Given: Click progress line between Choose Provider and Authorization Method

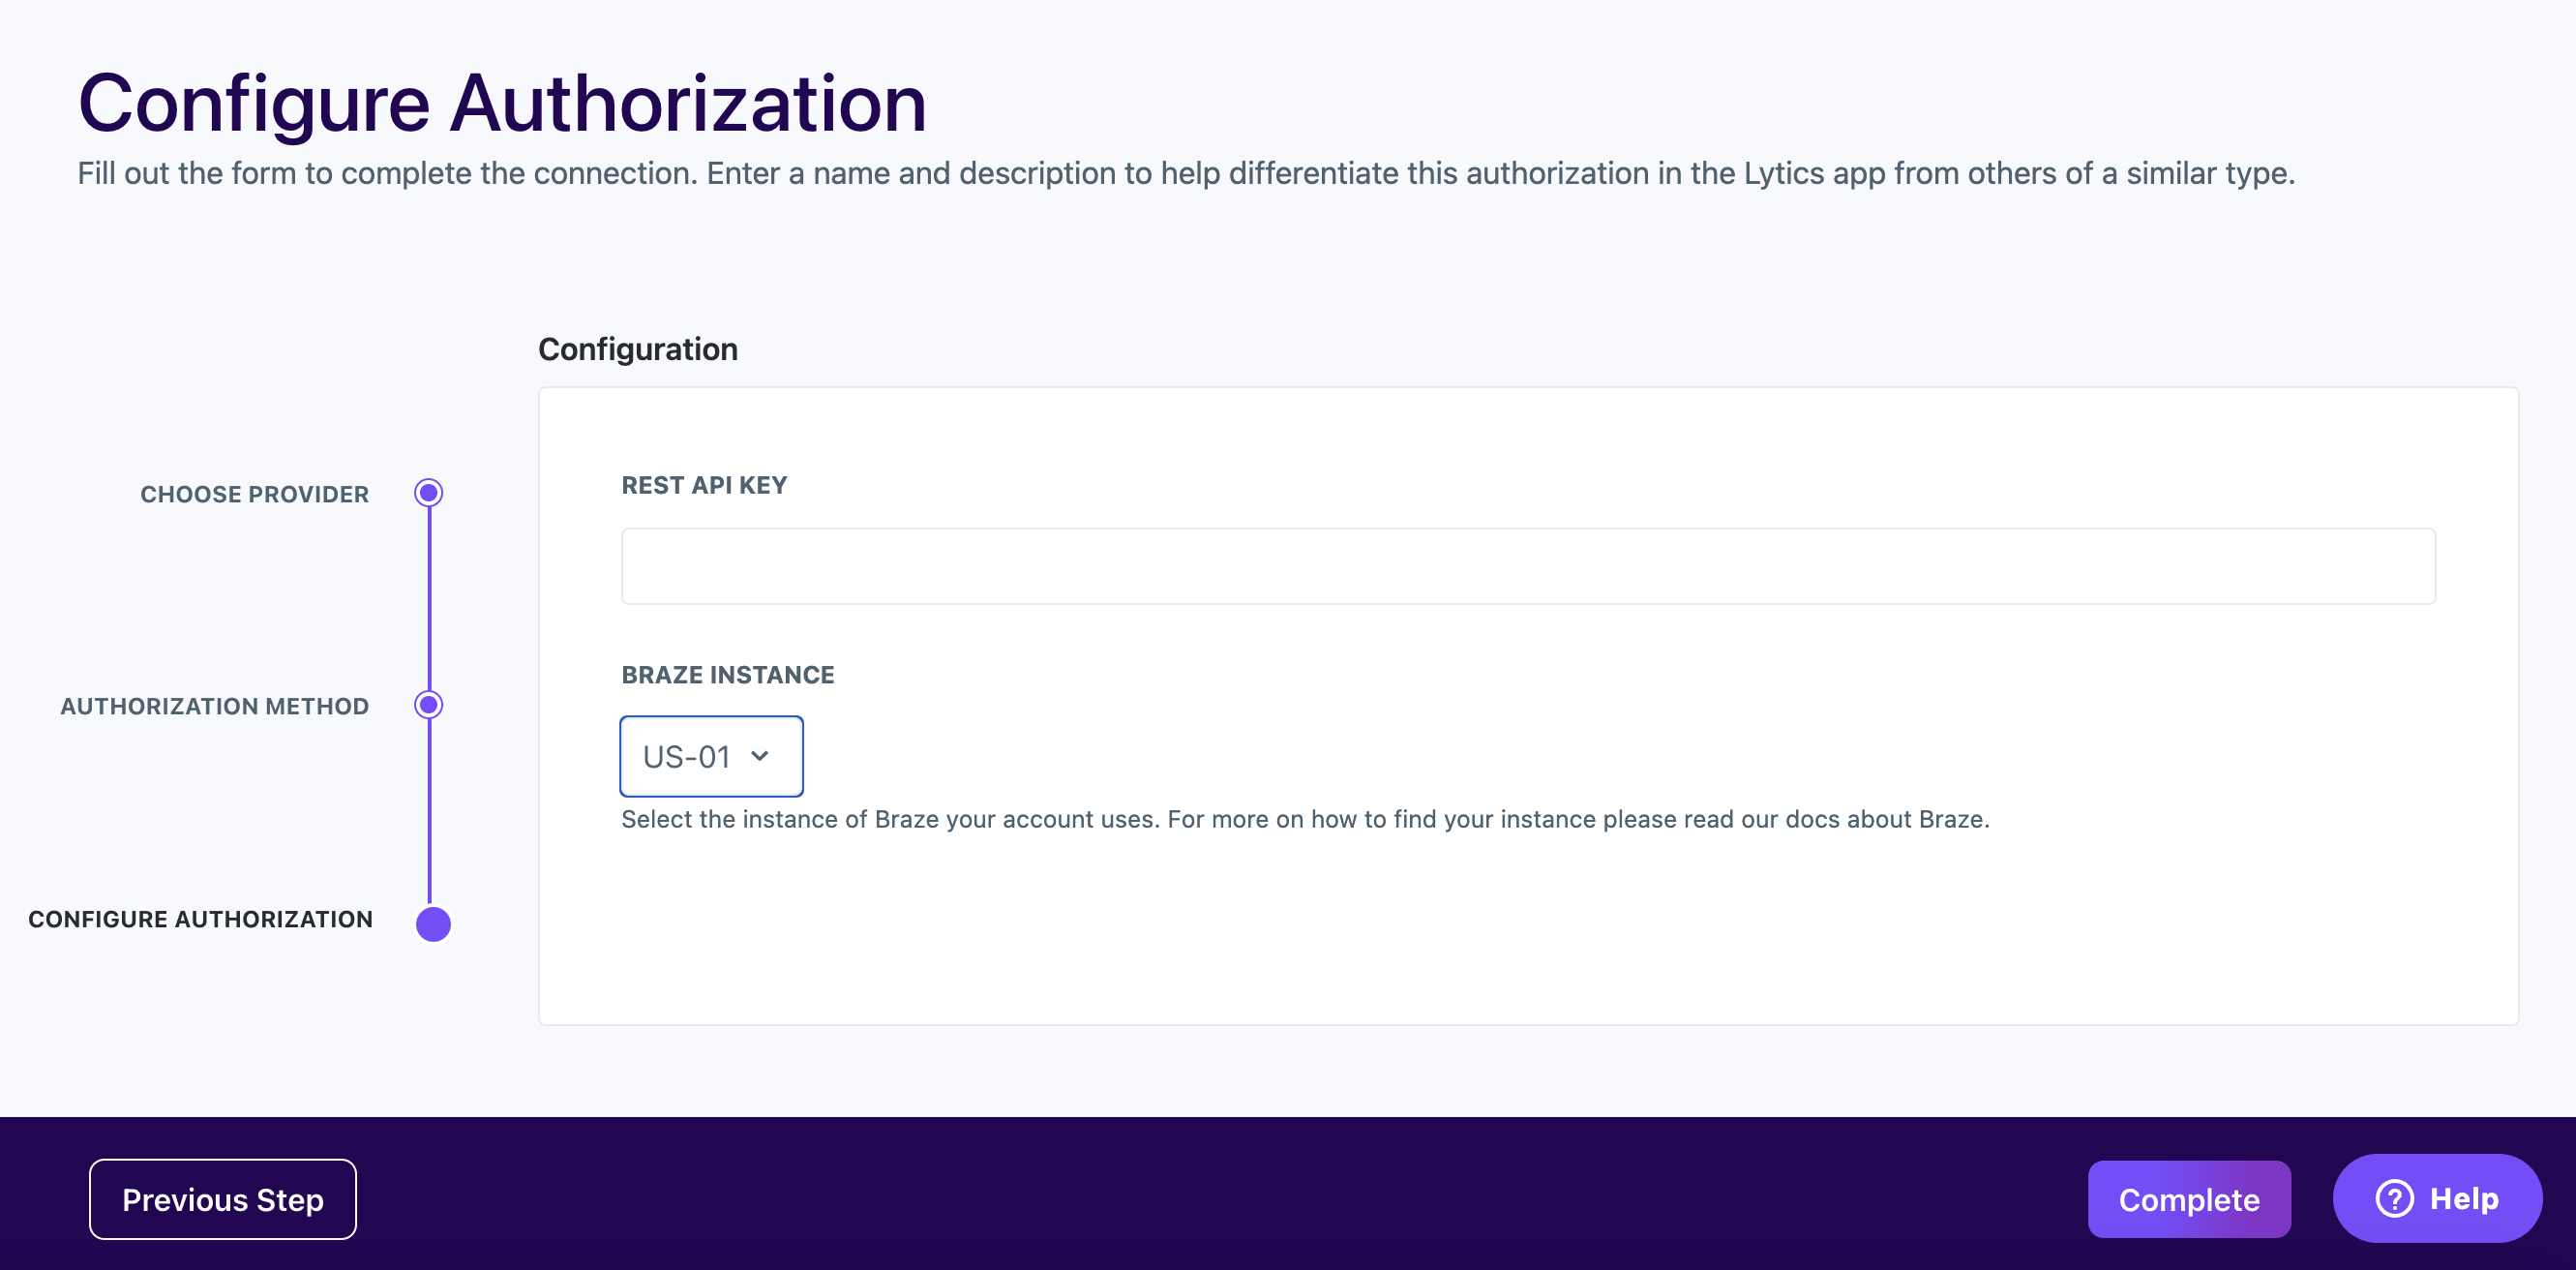Looking at the screenshot, I should [x=429, y=598].
